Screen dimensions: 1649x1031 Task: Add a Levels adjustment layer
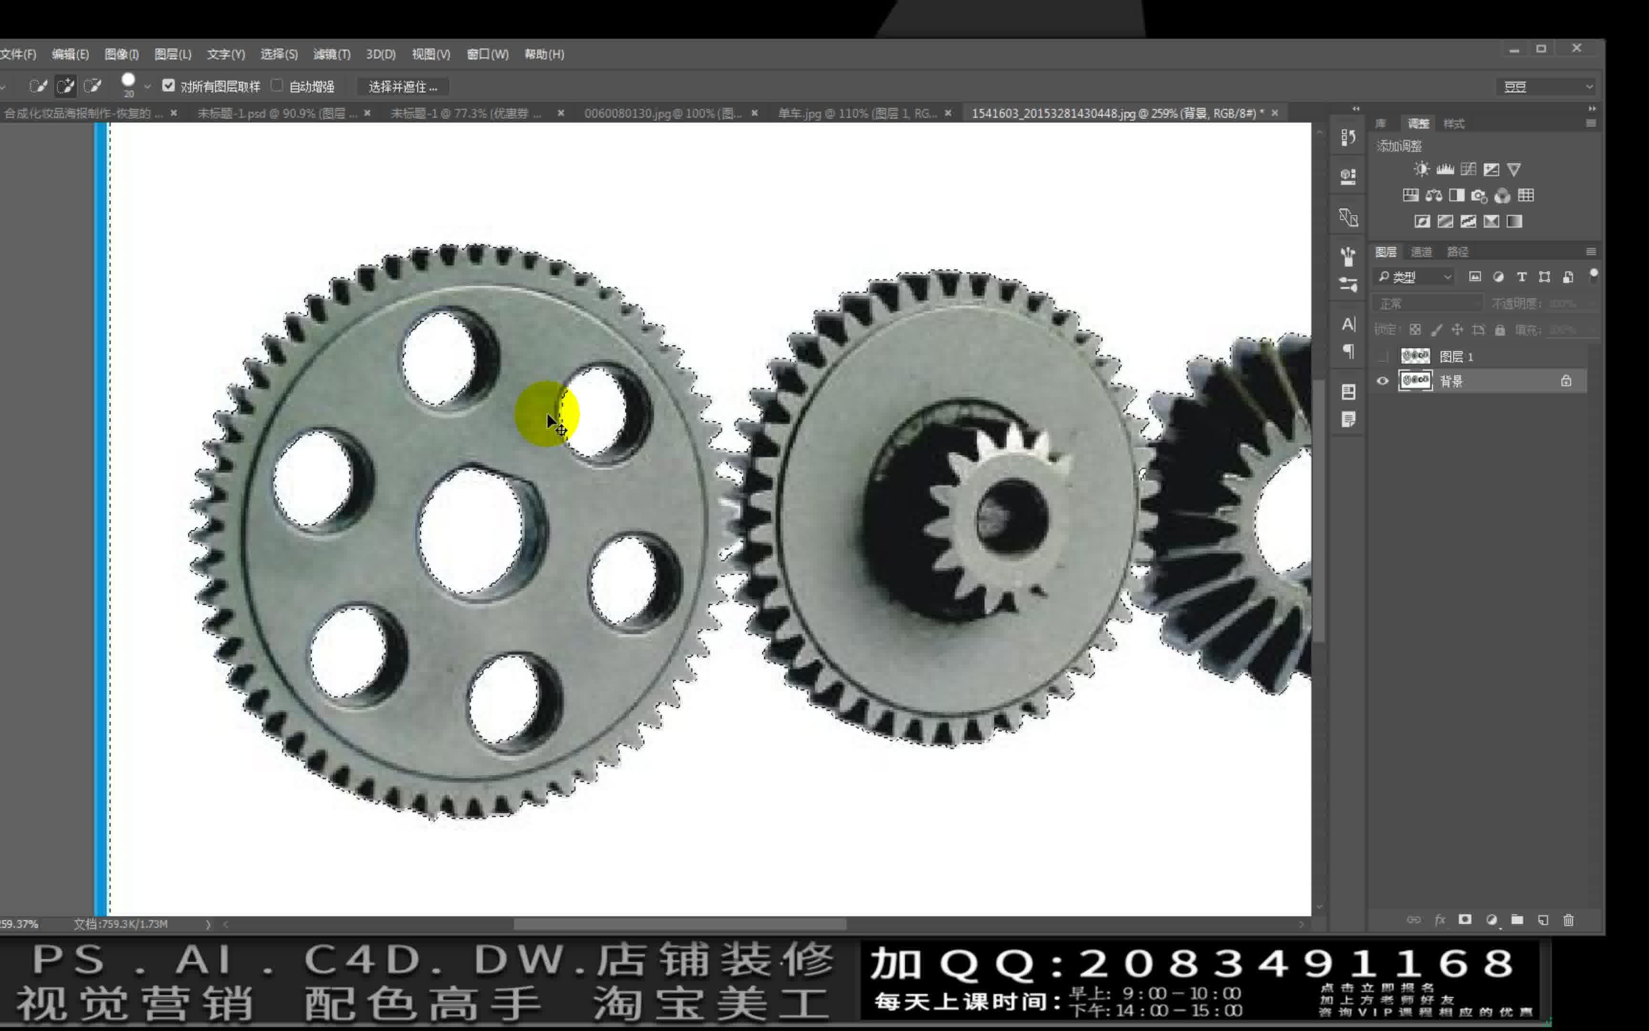(x=1445, y=169)
